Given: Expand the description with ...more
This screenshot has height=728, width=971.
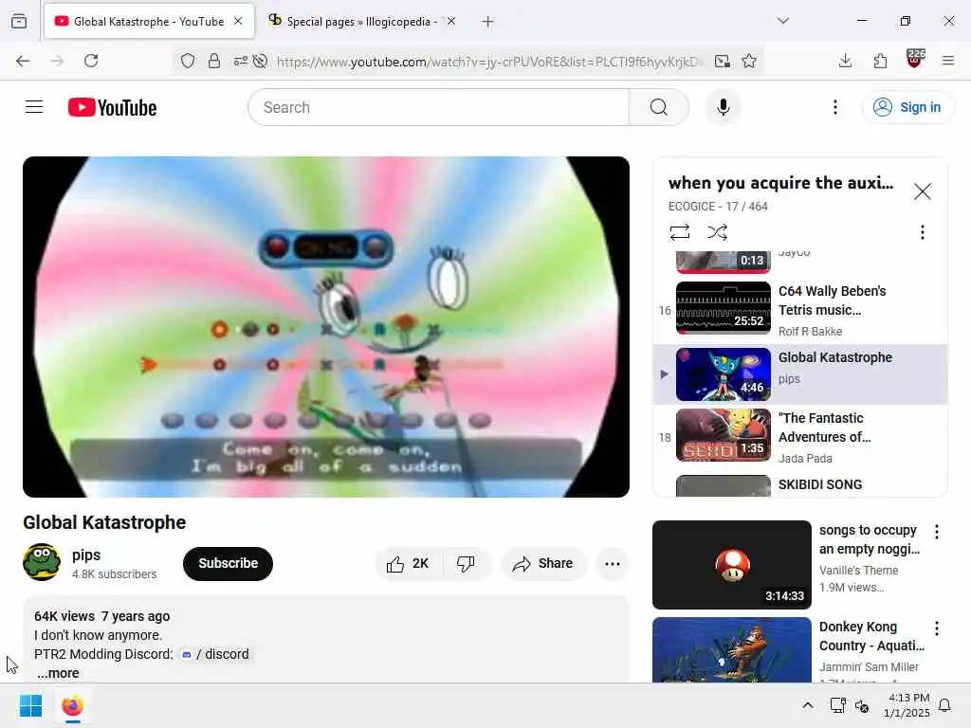Looking at the screenshot, I should click(58, 673).
